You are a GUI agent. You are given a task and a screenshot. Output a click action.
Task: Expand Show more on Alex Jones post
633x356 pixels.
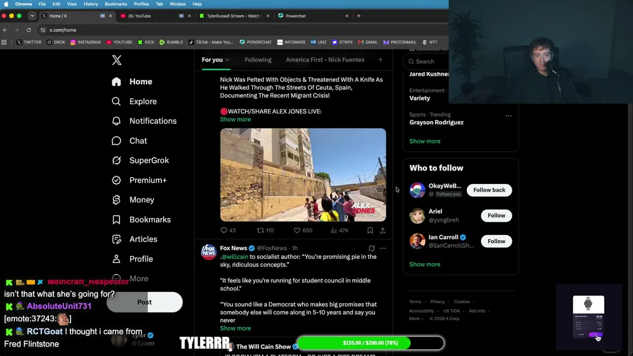[235, 120]
